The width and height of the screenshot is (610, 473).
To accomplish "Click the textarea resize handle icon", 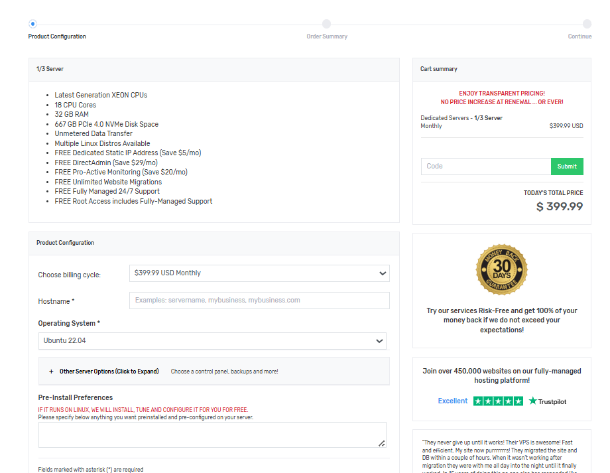I will pos(382,443).
